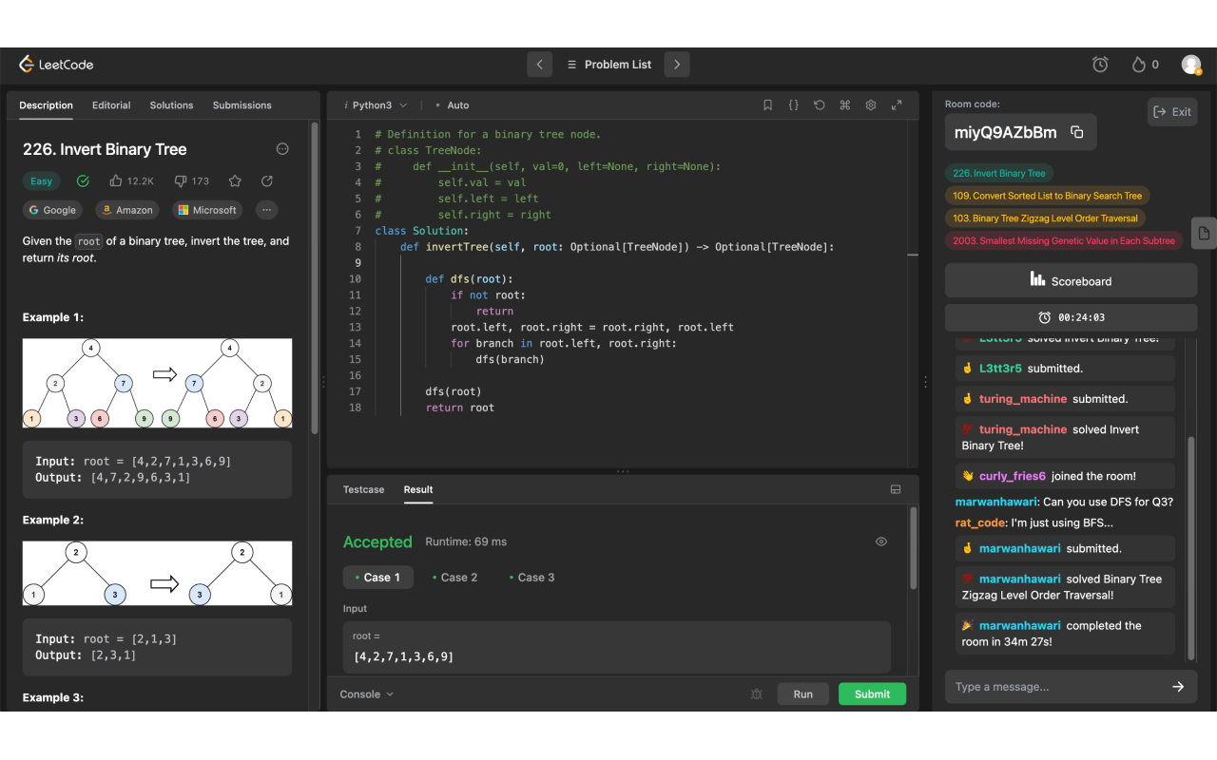The height and width of the screenshot is (760, 1217).
Task: Switch to the Testcase tab
Action: (x=363, y=490)
